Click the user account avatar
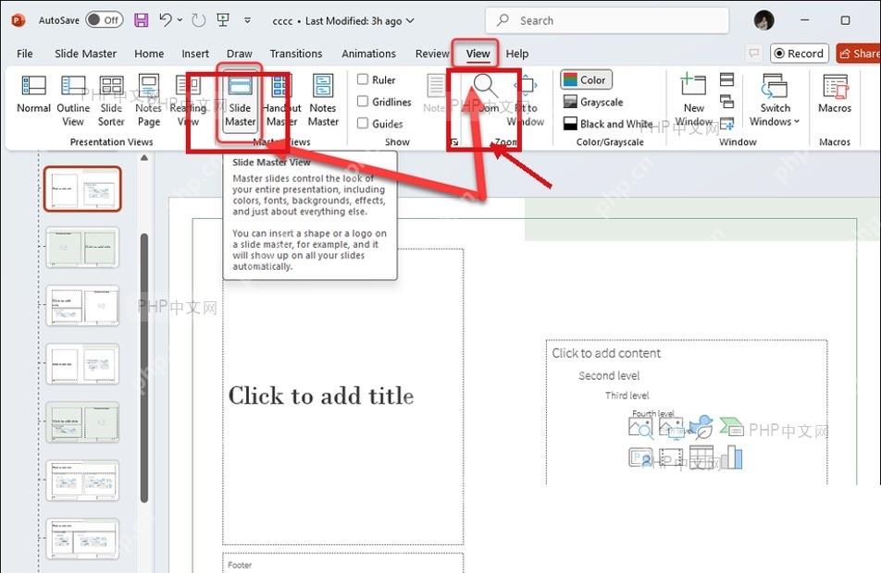The width and height of the screenshot is (881, 573). coord(763,20)
